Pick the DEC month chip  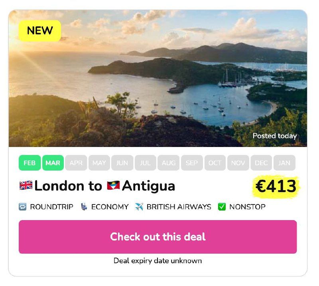click(x=261, y=163)
